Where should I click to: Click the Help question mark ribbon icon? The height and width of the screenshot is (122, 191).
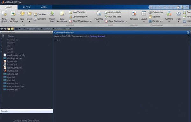click(x=179, y=13)
